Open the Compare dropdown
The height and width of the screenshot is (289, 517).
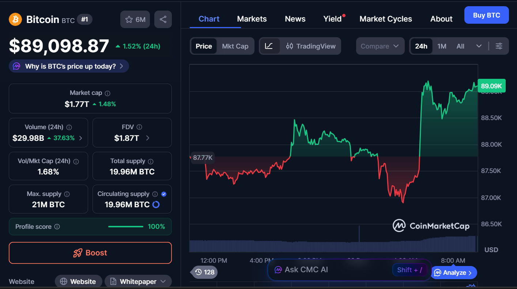point(380,46)
